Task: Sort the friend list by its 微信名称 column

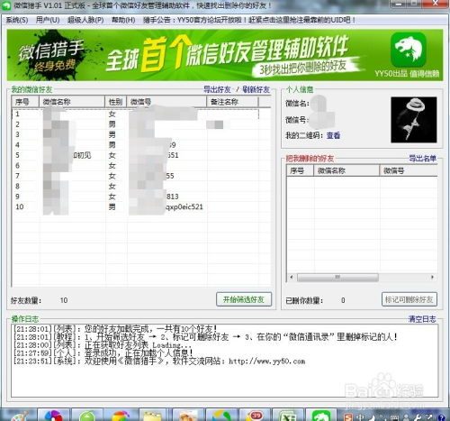Action: [x=72, y=102]
